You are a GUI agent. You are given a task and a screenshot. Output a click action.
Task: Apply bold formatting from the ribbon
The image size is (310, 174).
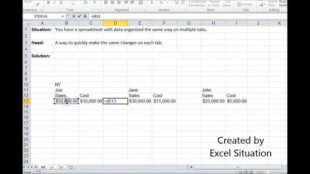(x=48, y=2)
